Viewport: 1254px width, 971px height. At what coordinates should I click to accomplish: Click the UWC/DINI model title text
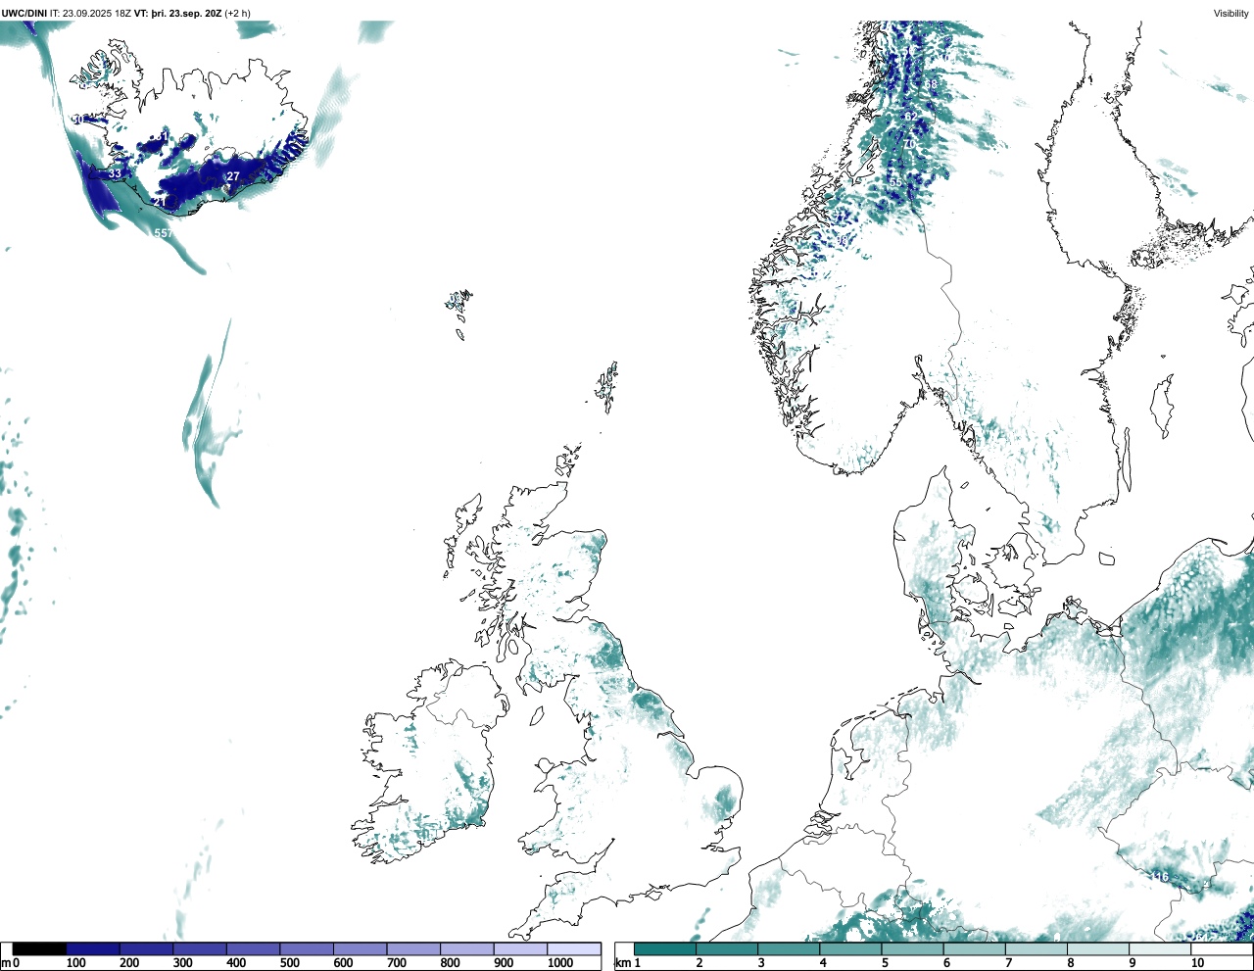[x=24, y=13]
